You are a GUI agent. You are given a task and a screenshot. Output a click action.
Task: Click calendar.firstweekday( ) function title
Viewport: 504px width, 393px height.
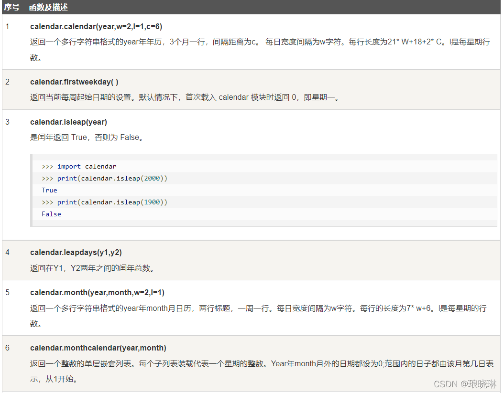coord(74,82)
